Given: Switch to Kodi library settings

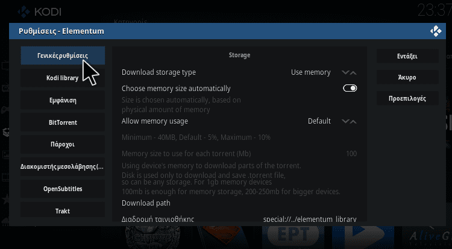Looking at the screenshot, I should [x=63, y=78].
